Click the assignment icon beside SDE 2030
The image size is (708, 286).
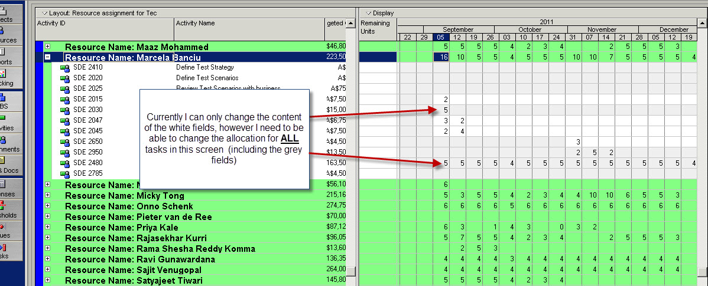(x=64, y=110)
